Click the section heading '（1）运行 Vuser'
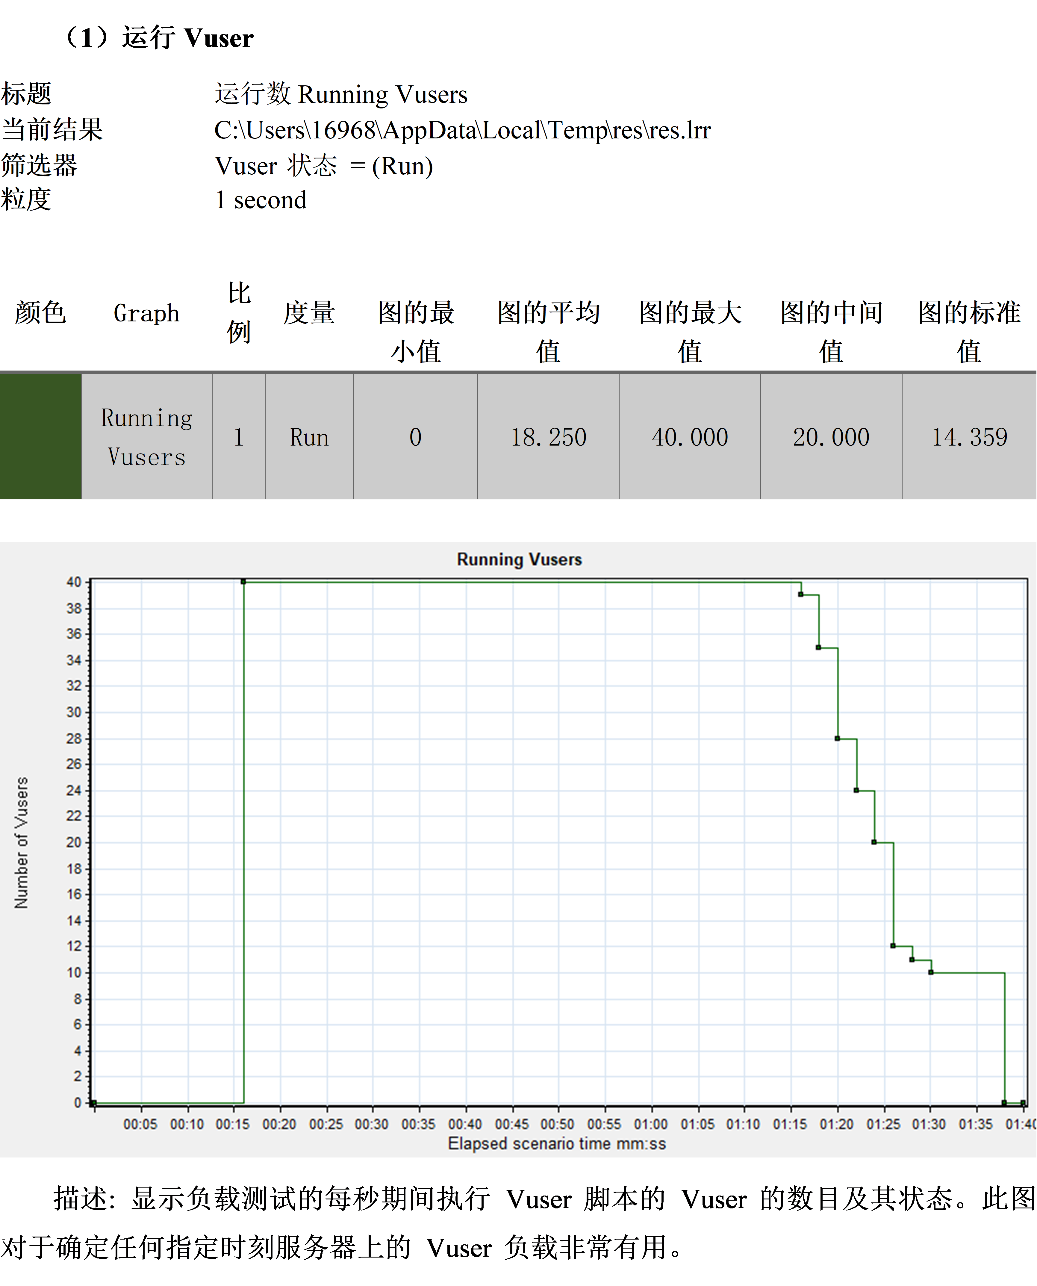Screen dimensions: 1037x1286 click(x=157, y=37)
